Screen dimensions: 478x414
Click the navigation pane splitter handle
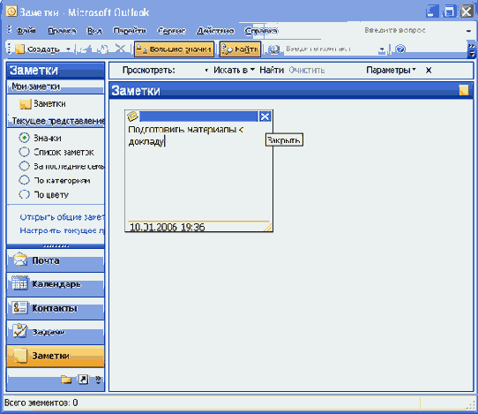56,246
